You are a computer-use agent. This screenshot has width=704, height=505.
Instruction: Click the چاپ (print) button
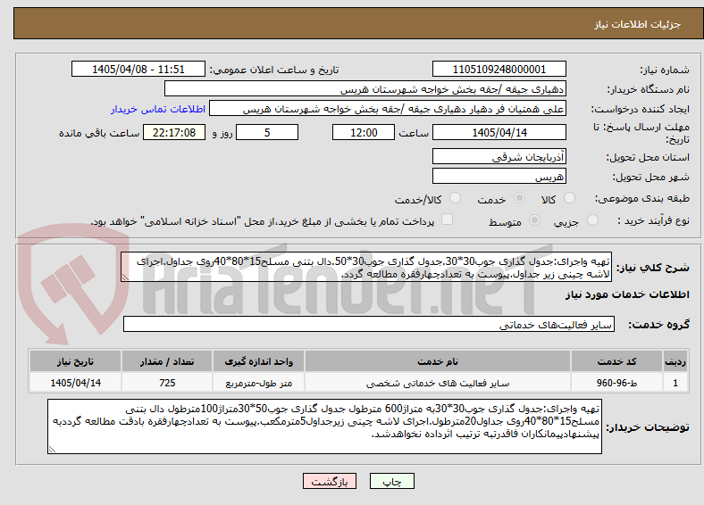pyautogui.click(x=391, y=481)
